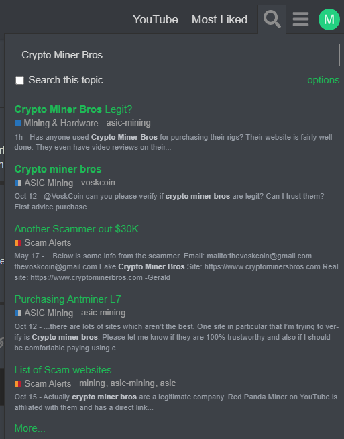Open the hamburger menu icon
The image size is (344, 439).
tap(300, 19)
